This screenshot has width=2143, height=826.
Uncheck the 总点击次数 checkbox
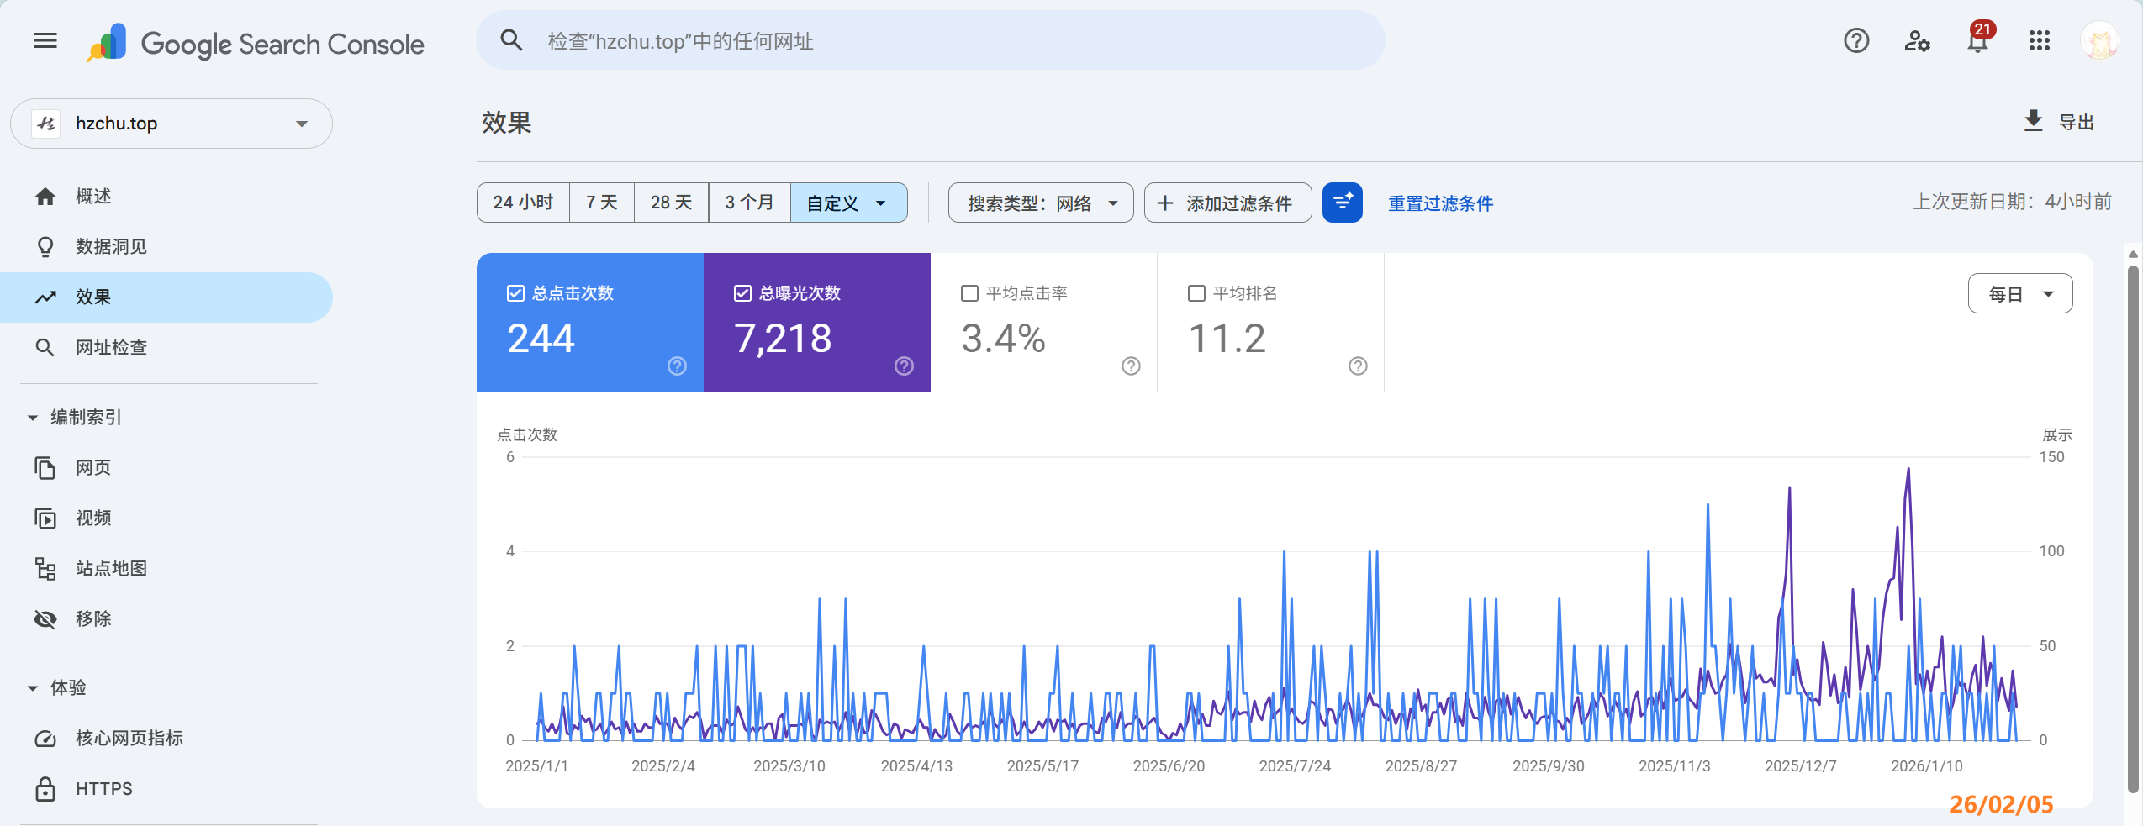(515, 292)
